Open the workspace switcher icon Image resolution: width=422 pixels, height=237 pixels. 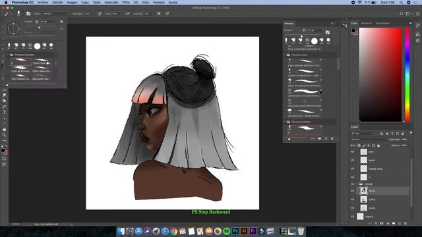point(408,13)
